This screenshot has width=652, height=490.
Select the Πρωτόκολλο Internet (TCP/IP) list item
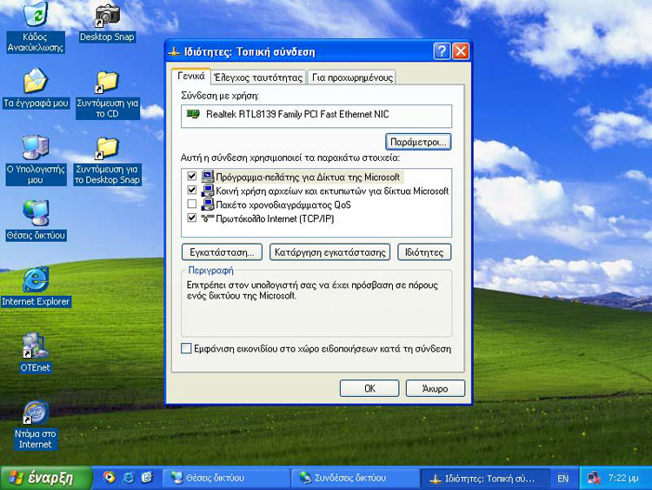coord(275,218)
